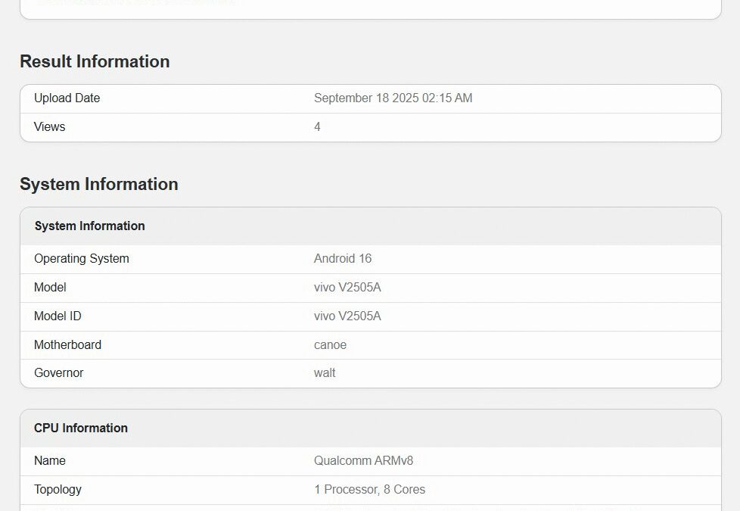Select the Model ID row
This screenshot has width=740, height=511.
pos(369,316)
